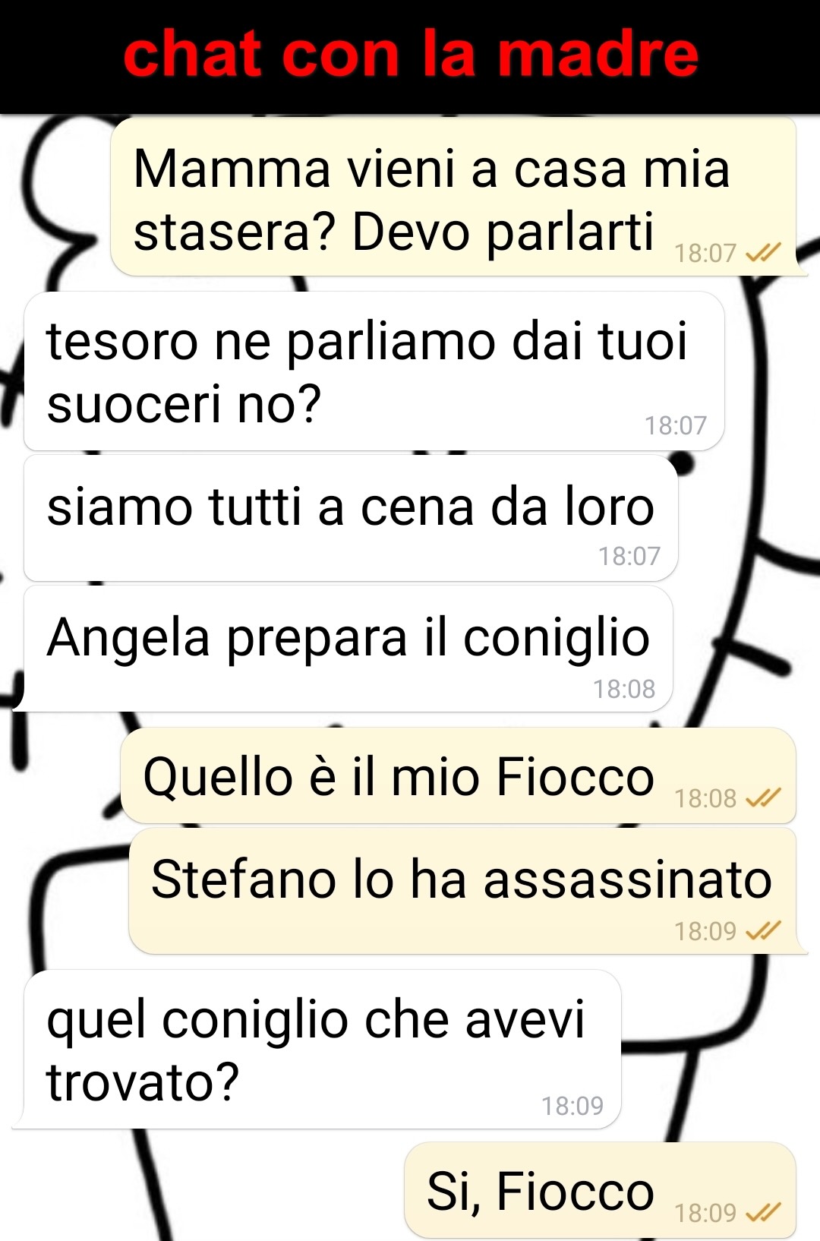820x1241 pixels.
Task: Click the double checkmark next to 'Si, Fiocco'
Action: click(x=763, y=1212)
